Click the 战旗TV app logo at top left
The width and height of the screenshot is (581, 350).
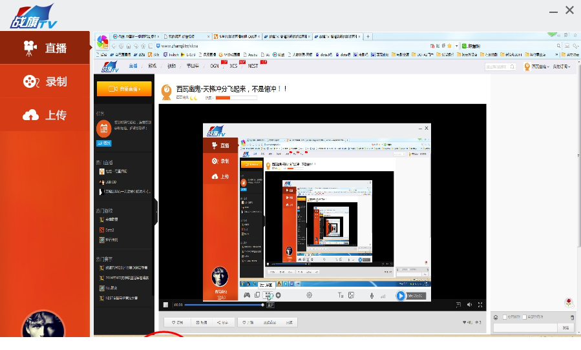point(34,17)
